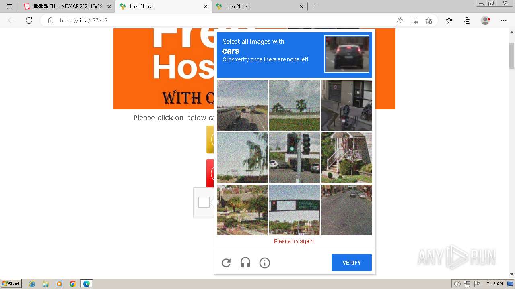Select the street with parked cars tile

click(x=347, y=210)
